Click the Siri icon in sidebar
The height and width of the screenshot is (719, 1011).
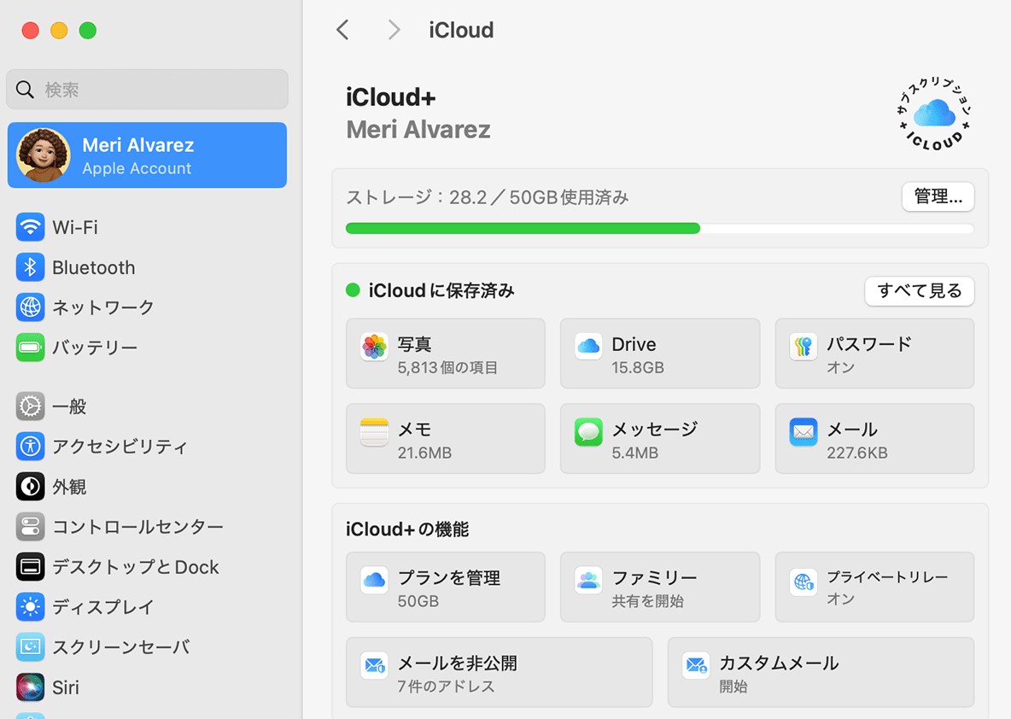pyautogui.click(x=30, y=687)
